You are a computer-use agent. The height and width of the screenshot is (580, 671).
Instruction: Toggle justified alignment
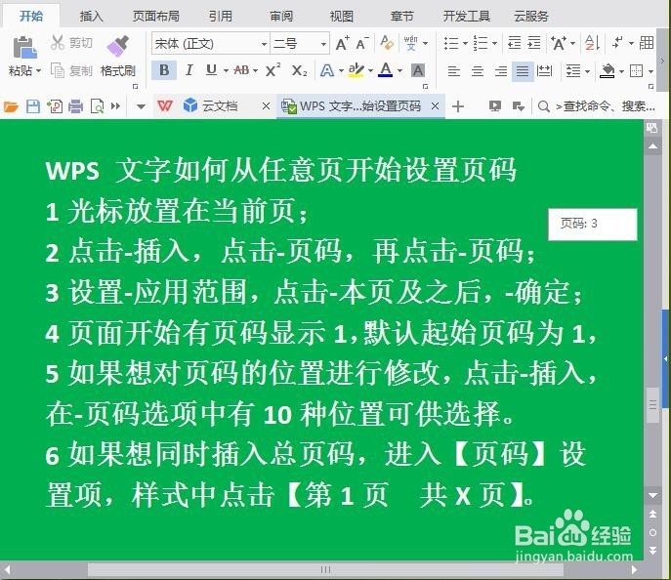pos(523,70)
